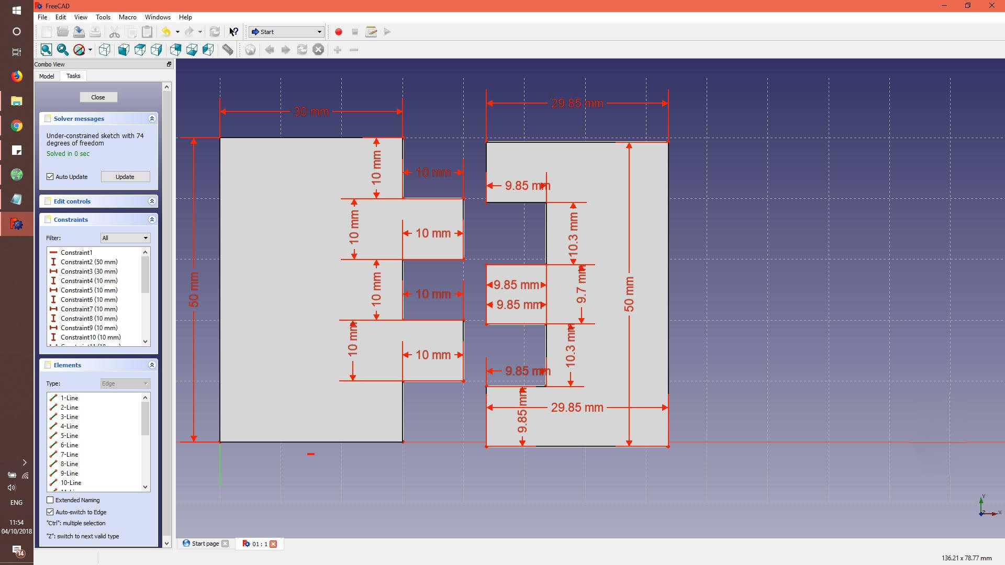Click the Close button in Tasks panel
Screen dimensions: 1005x565
click(x=98, y=97)
